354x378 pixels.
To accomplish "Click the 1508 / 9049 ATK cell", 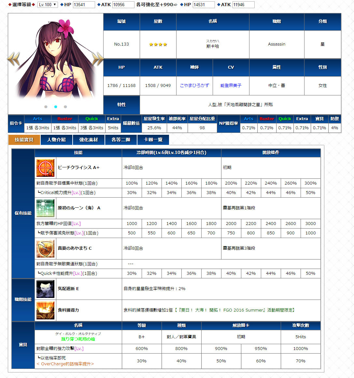I will pos(158,86).
